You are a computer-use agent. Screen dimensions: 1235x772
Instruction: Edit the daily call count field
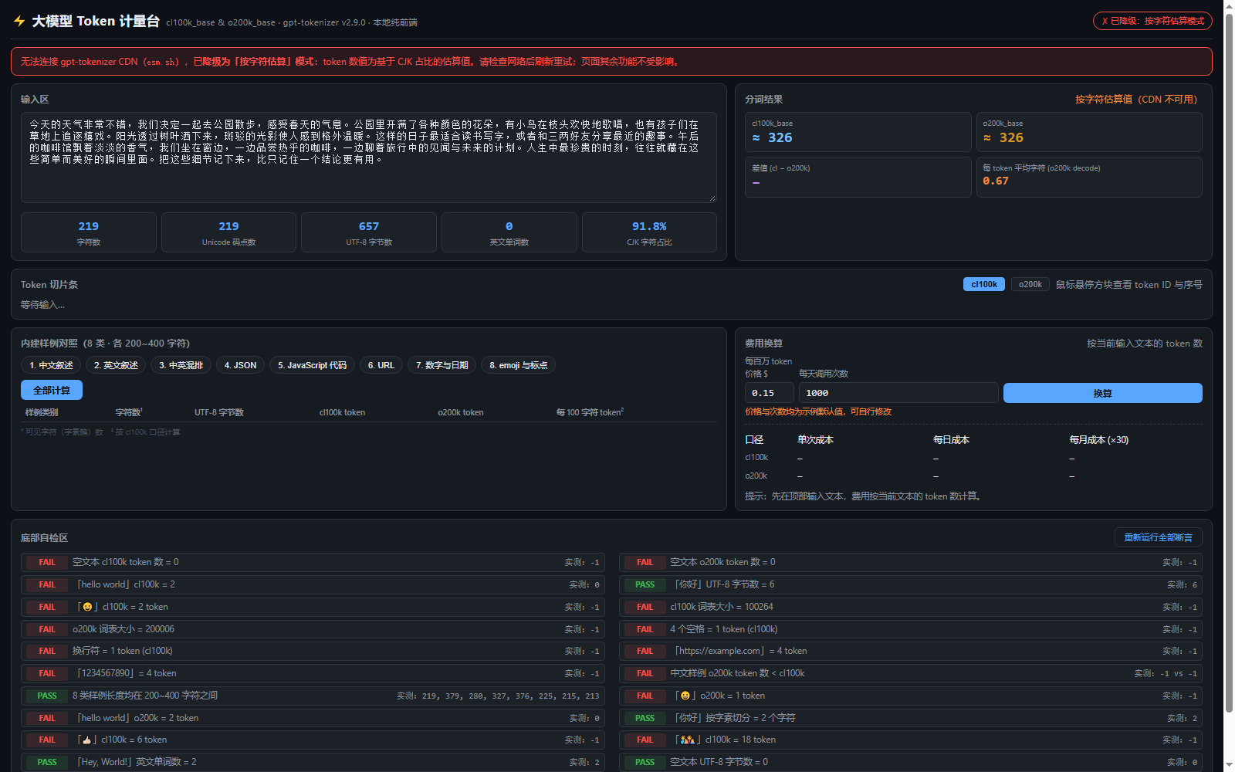(x=898, y=393)
